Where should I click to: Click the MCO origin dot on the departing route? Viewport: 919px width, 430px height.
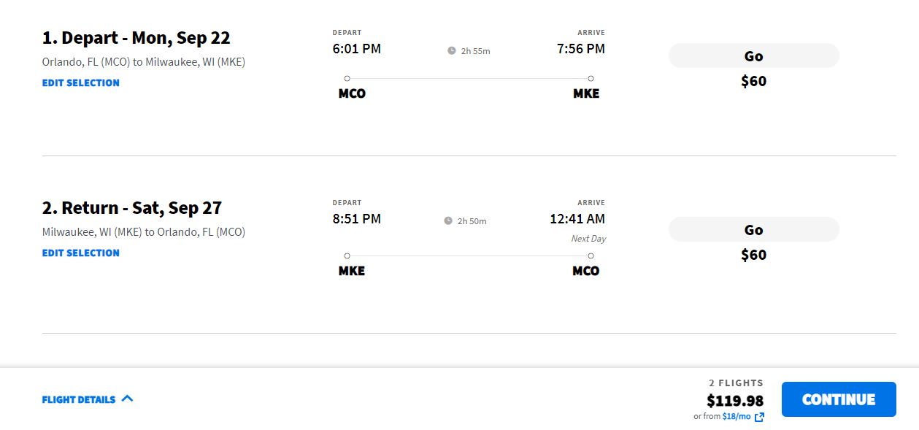[347, 78]
